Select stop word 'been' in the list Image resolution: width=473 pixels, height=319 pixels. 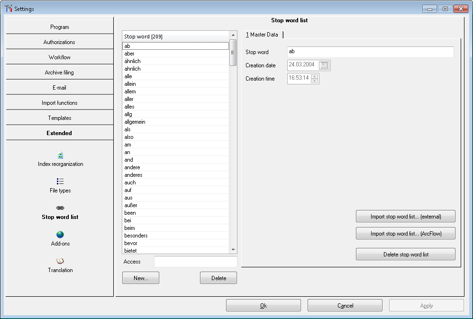coord(176,213)
